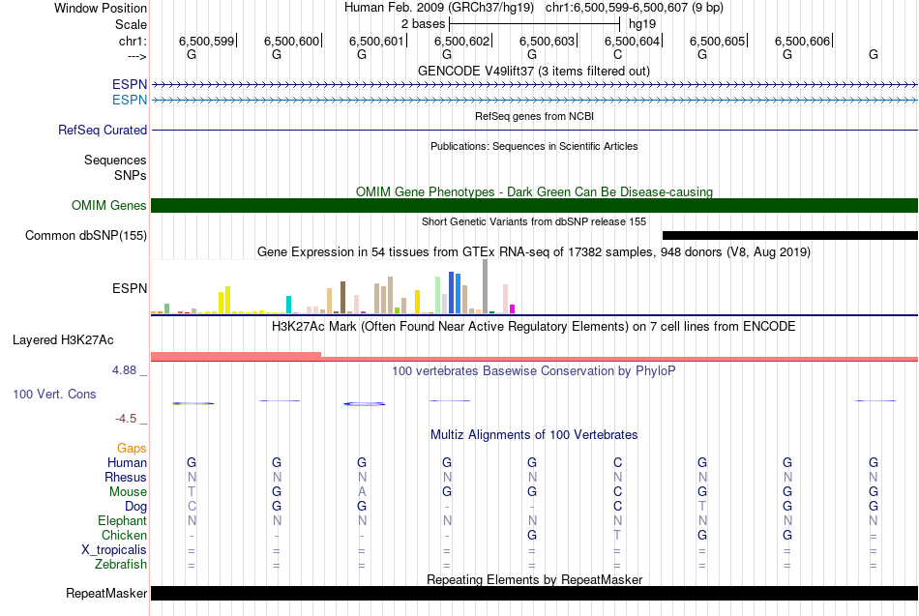The width and height of the screenshot is (919, 616).
Task: Click the "OMIM Genes" track label
Action: point(108,205)
